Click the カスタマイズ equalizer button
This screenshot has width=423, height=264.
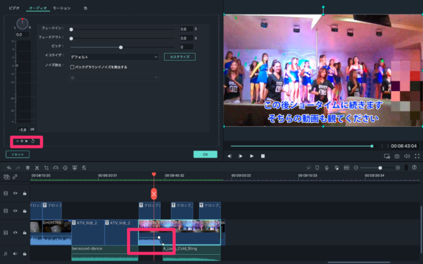pos(180,57)
